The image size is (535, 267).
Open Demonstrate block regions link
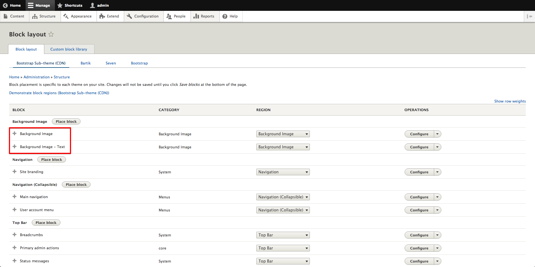click(59, 93)
